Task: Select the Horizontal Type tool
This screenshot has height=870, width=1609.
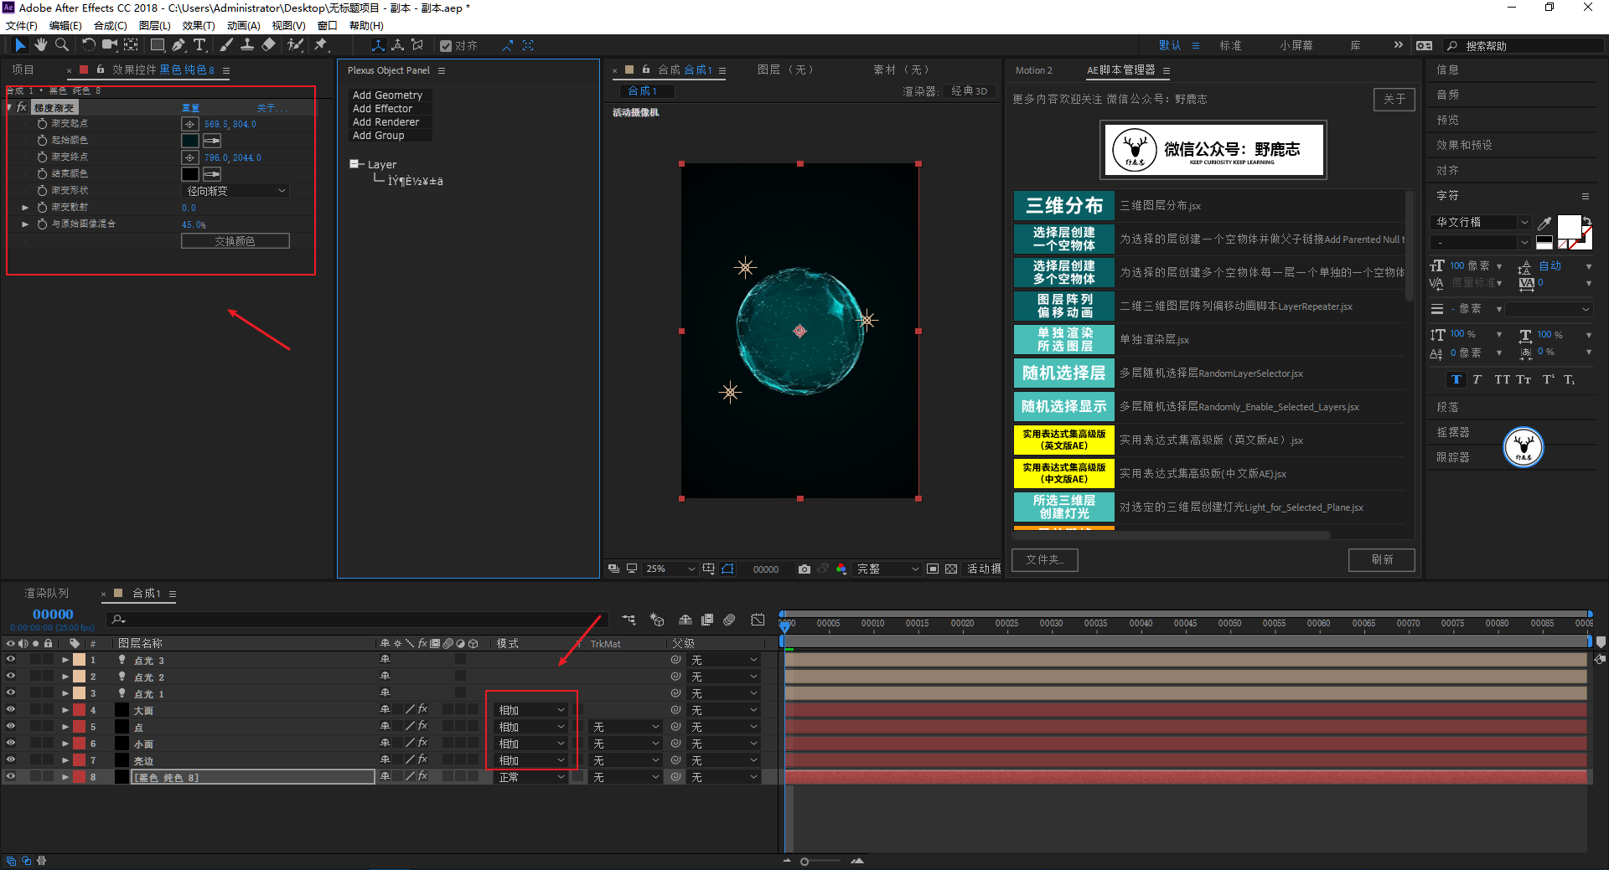Action: tap(199, 45)
